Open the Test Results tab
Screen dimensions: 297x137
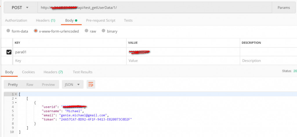click(x=83, y=72)
